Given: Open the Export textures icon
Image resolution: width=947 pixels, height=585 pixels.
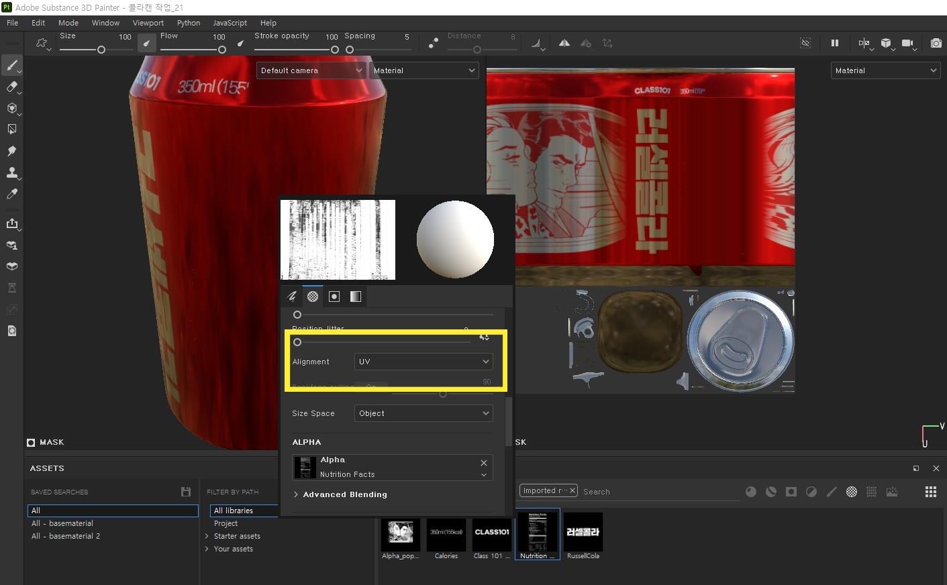Looking at the screenshot, I should pyautogui.click(x=11, y=223).
